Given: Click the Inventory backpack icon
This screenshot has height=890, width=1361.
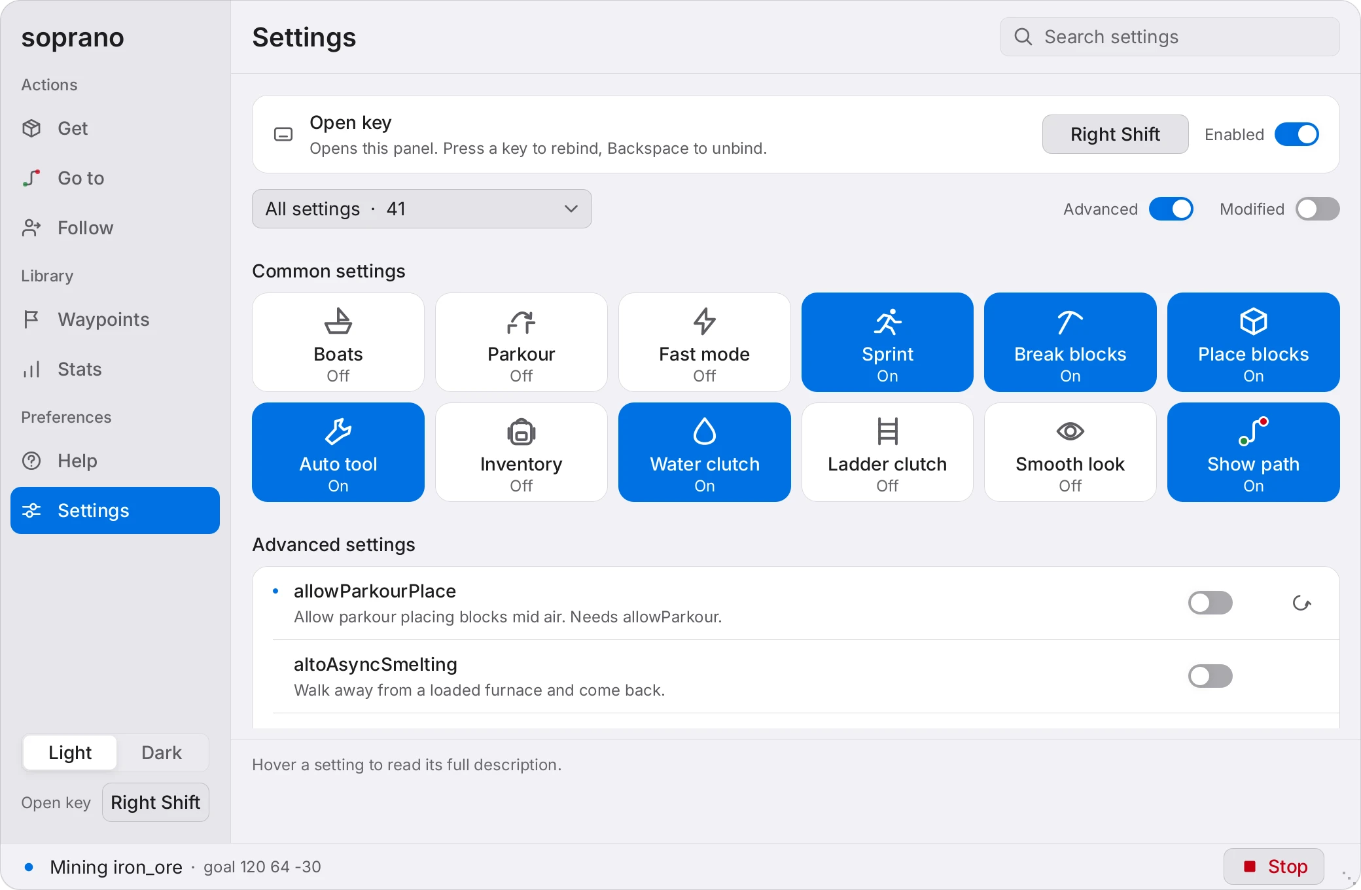Looking at the screenshot, I should (521, 431).
